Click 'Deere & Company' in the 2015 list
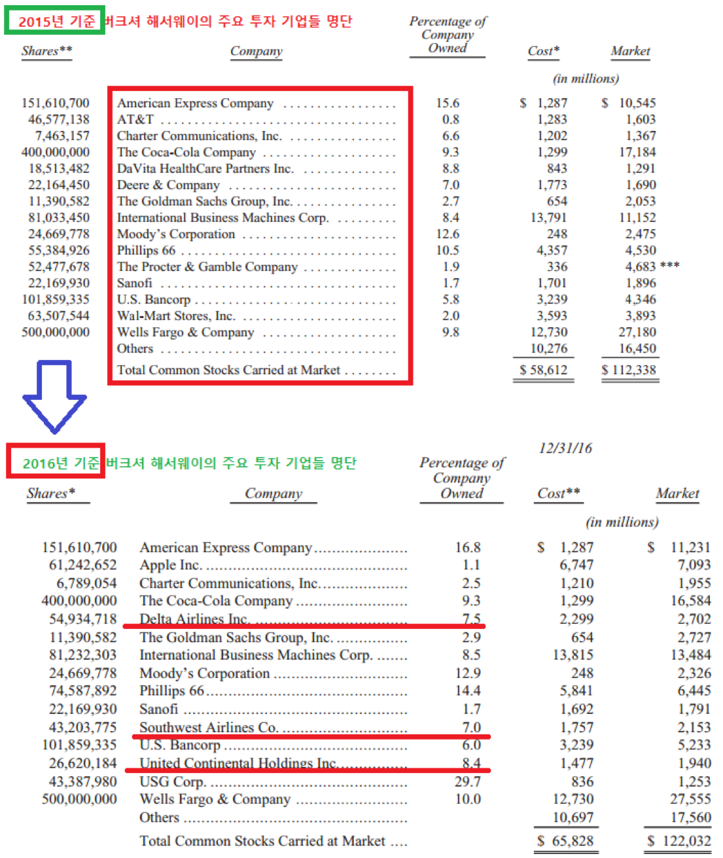 [168, 185]
